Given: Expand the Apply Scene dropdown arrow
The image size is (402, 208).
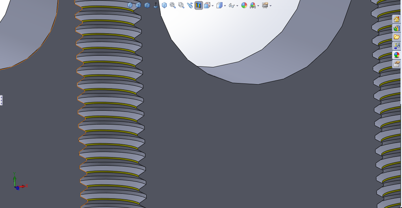Looking at the screenshot, I should 258,6.
